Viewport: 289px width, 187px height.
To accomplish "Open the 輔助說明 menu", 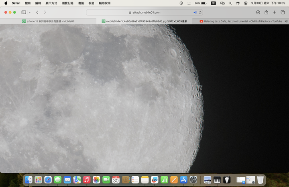I will [x=105, y=3].
